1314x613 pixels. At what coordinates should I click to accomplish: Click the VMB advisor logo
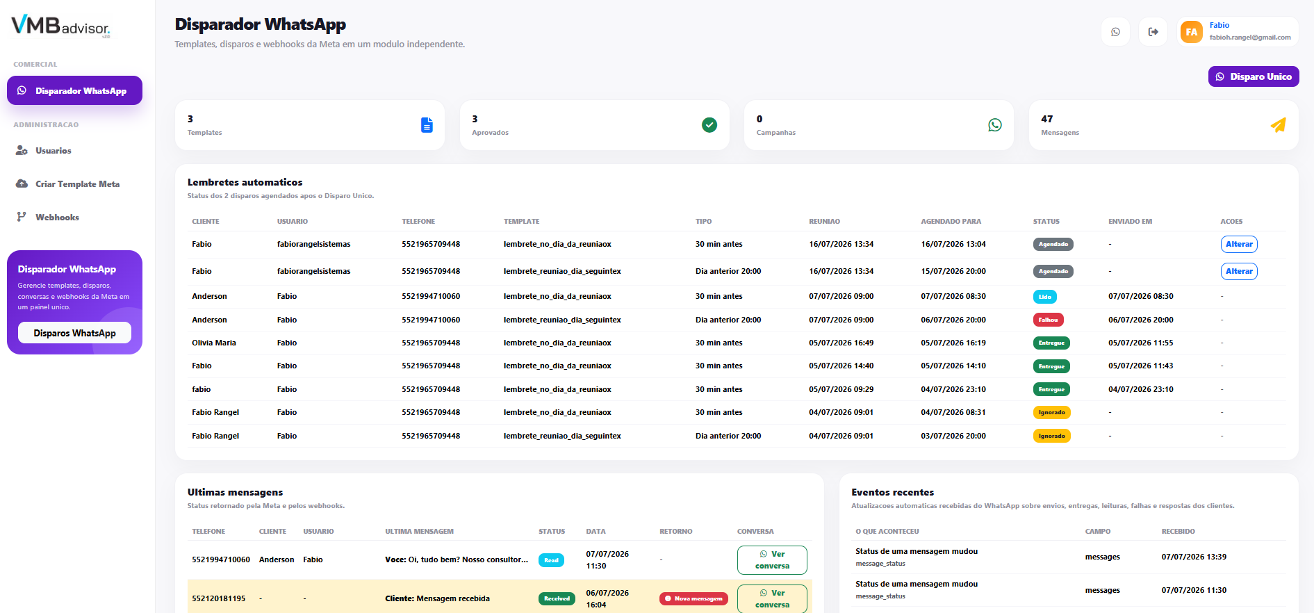(x=61, y=26)
